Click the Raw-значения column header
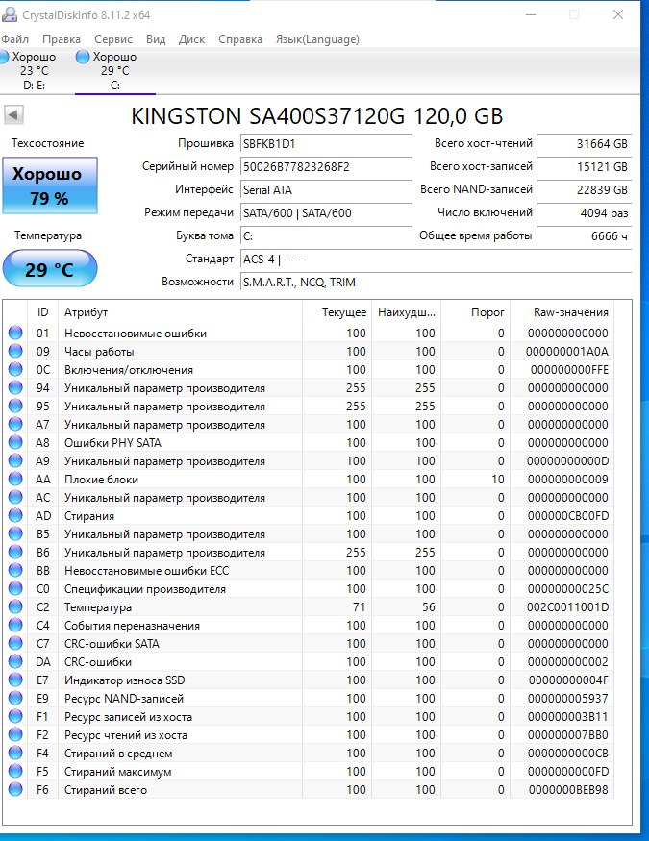This screenshot has width=649, height=841. click(562, 312)
